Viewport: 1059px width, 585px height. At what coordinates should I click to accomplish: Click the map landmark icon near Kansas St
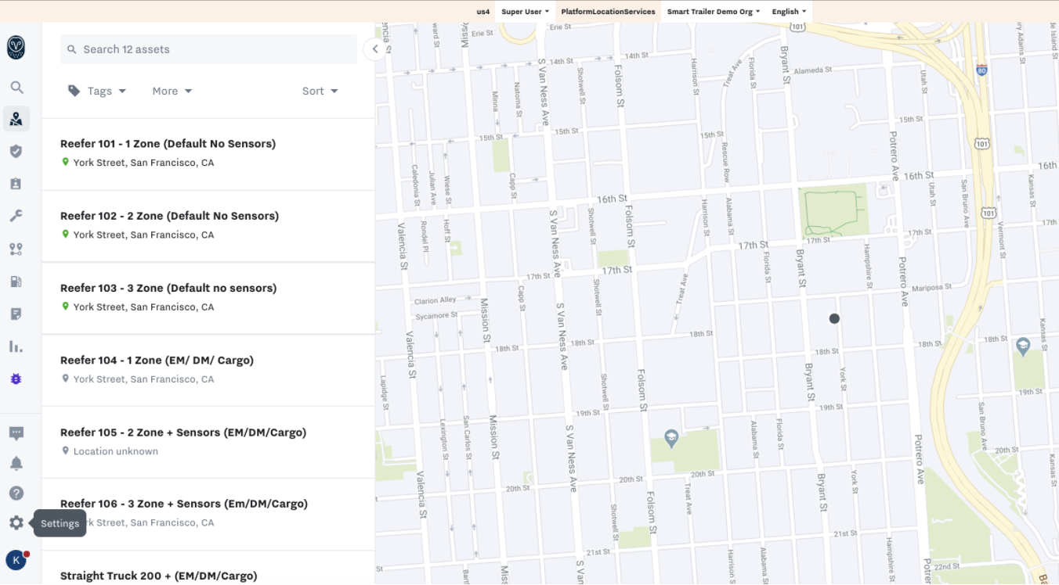point(1022,345)
